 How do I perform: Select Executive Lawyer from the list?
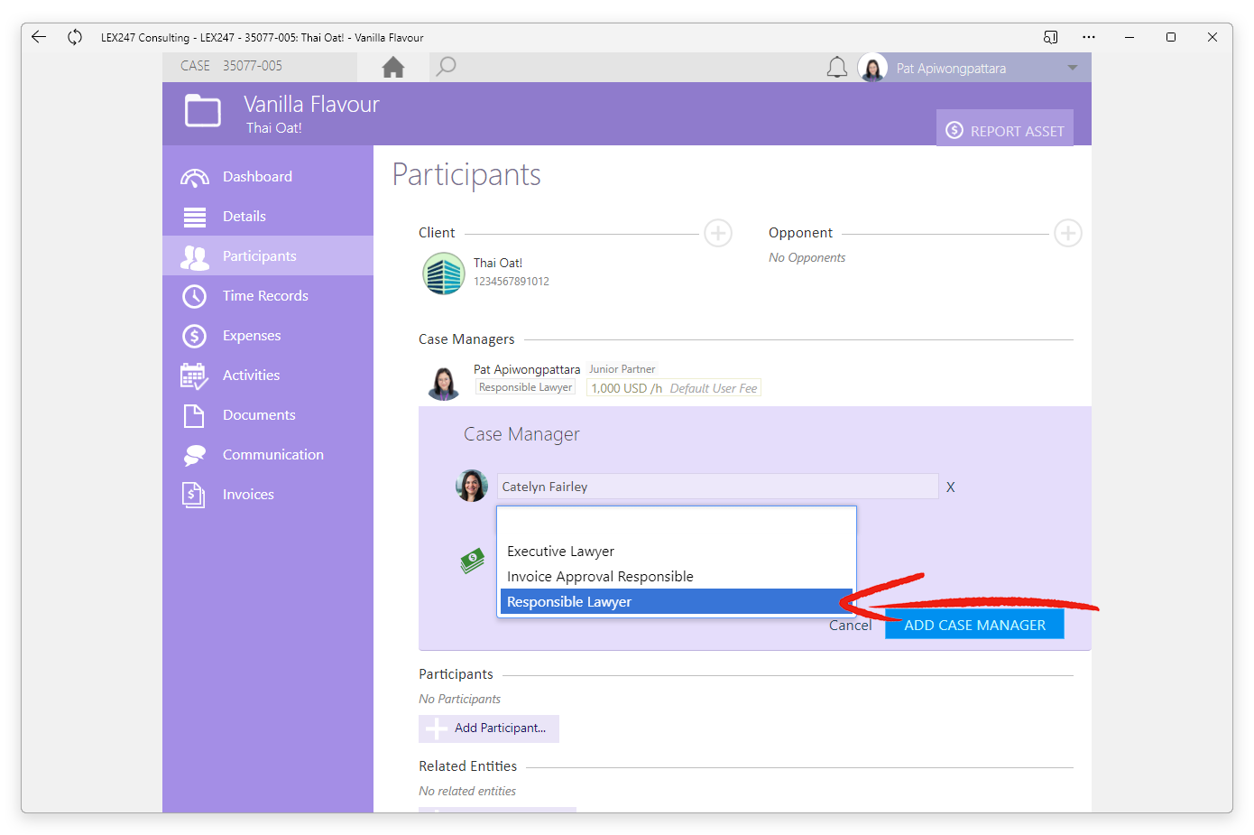click(x=677, y=552)
